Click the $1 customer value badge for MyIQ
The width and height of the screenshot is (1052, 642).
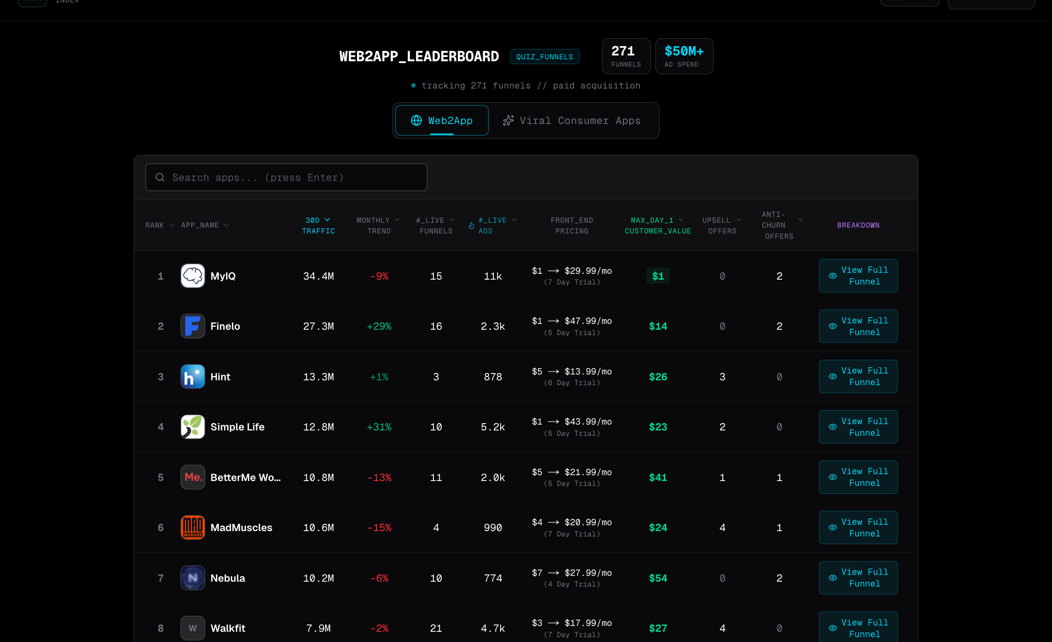(x=658, y=276)
